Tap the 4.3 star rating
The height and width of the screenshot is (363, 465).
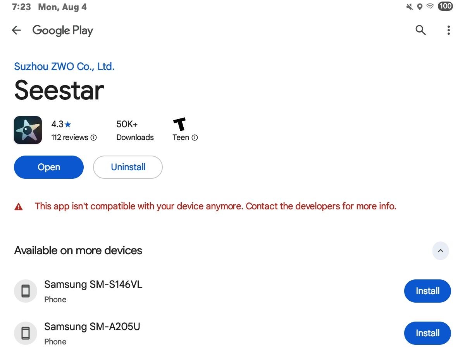[61, 124]
